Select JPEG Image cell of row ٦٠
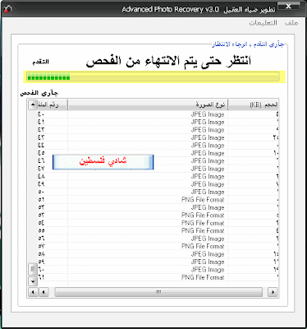Viewport: 307px width, 329px height. tap(208, 270)
